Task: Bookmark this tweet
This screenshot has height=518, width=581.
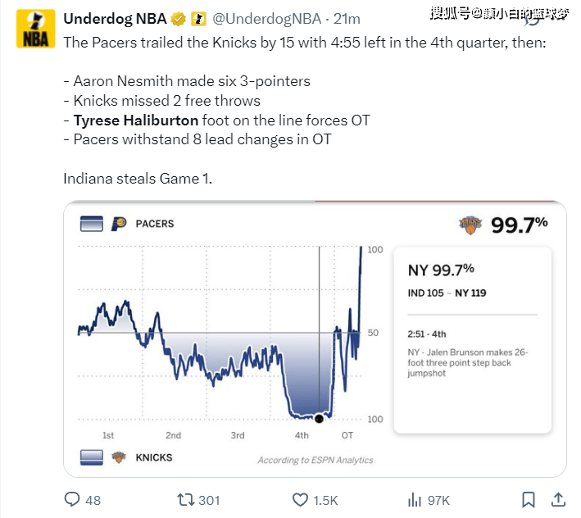Action: (528, 499)
